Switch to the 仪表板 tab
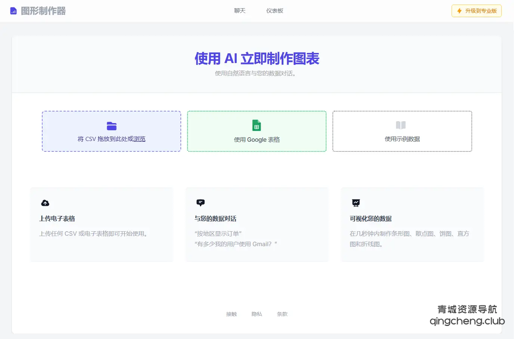Image resolution: width=514 pixels, height=339 pixels. click(x=275, y=11)
